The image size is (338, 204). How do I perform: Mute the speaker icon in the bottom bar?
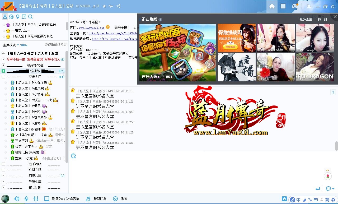[x=17, y=199]
